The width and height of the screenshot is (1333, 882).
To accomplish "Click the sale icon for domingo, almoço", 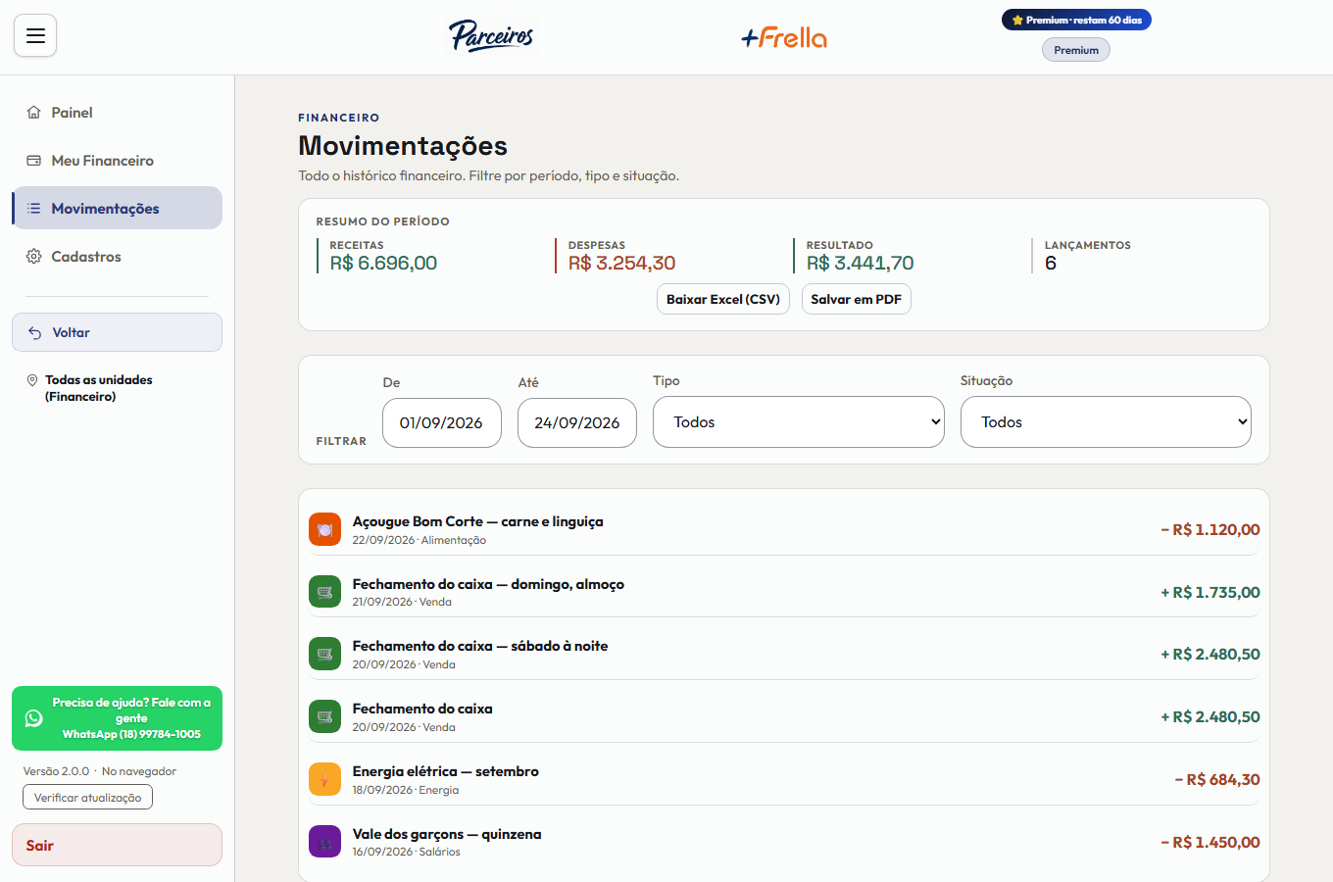I will pyautogui.click(x=324, y=592).
